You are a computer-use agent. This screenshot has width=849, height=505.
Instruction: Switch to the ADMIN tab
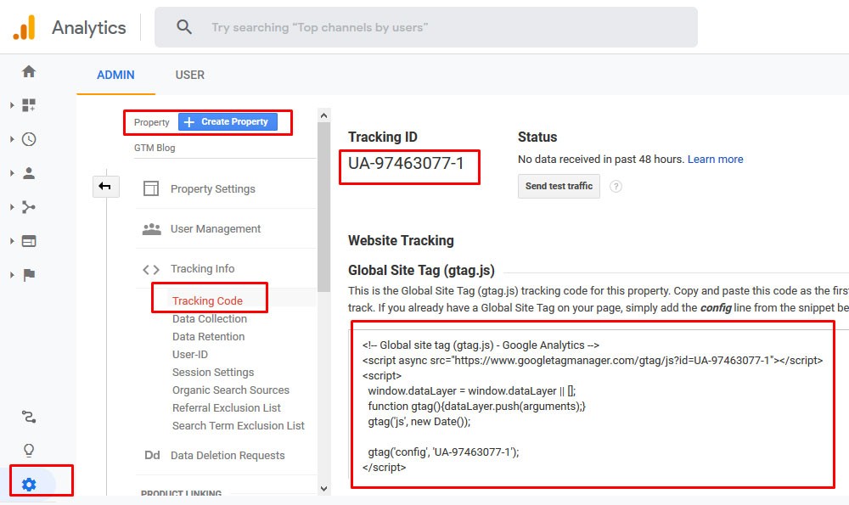115,75
